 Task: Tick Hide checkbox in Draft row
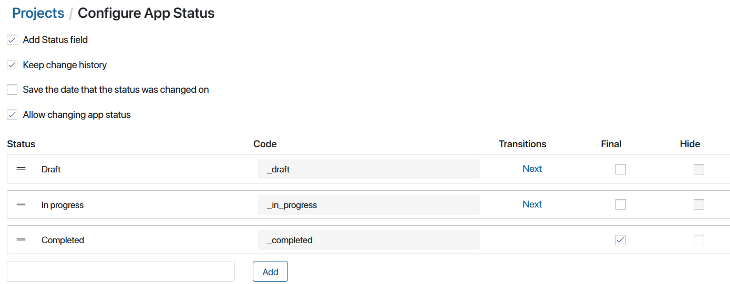tap(699, 169)
